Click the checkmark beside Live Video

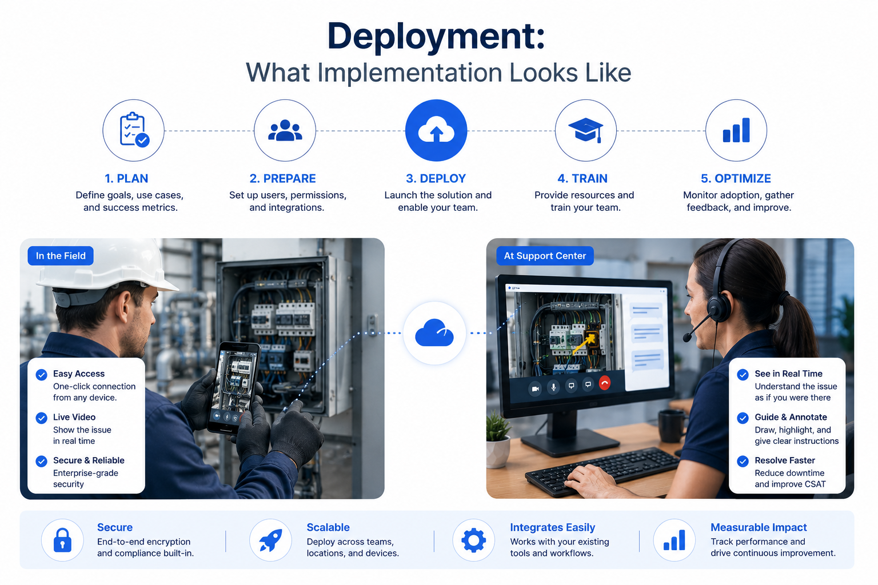coord(42,418)
